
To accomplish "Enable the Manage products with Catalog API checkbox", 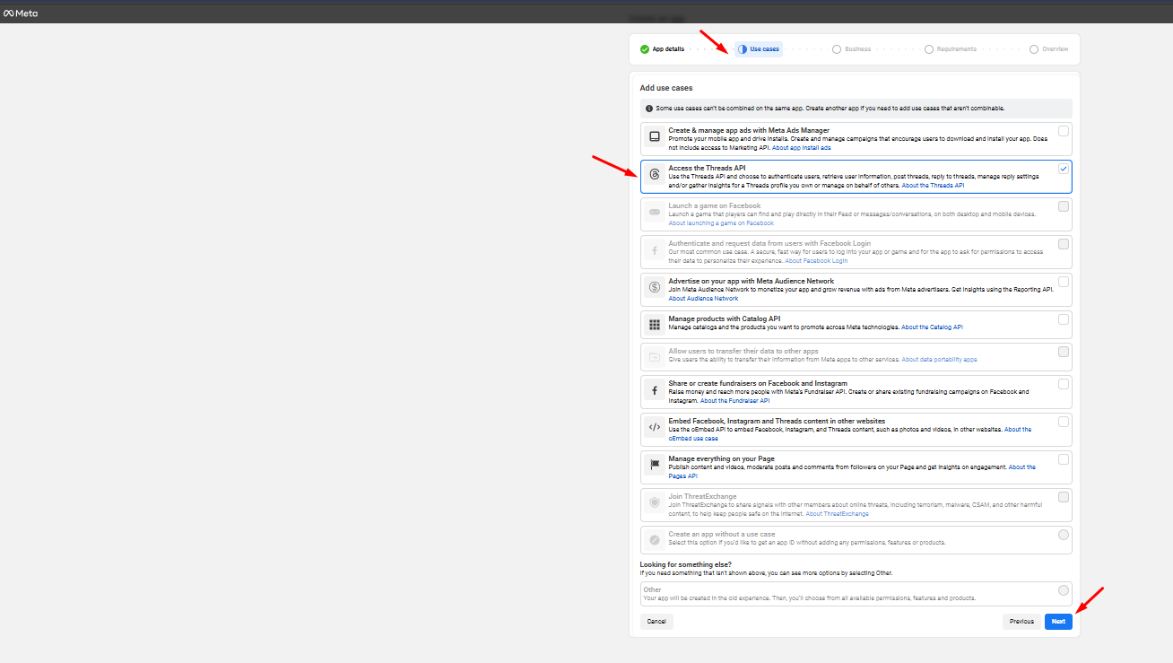I will pos(1063,319).
